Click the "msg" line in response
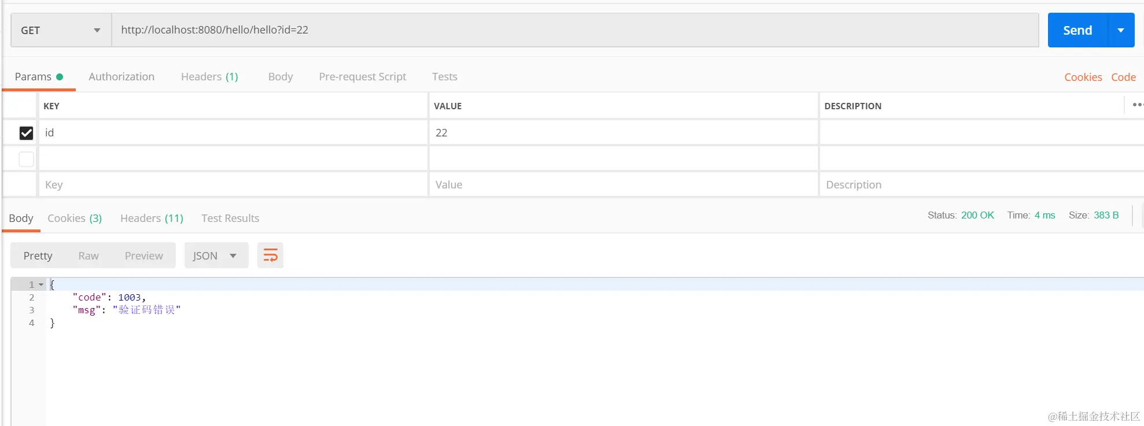 [x=126, y=310]
